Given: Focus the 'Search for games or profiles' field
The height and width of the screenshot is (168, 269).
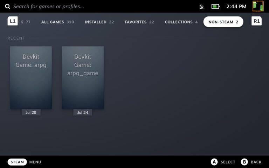Looking at the screenshot, I should click(x=49, y=6).
